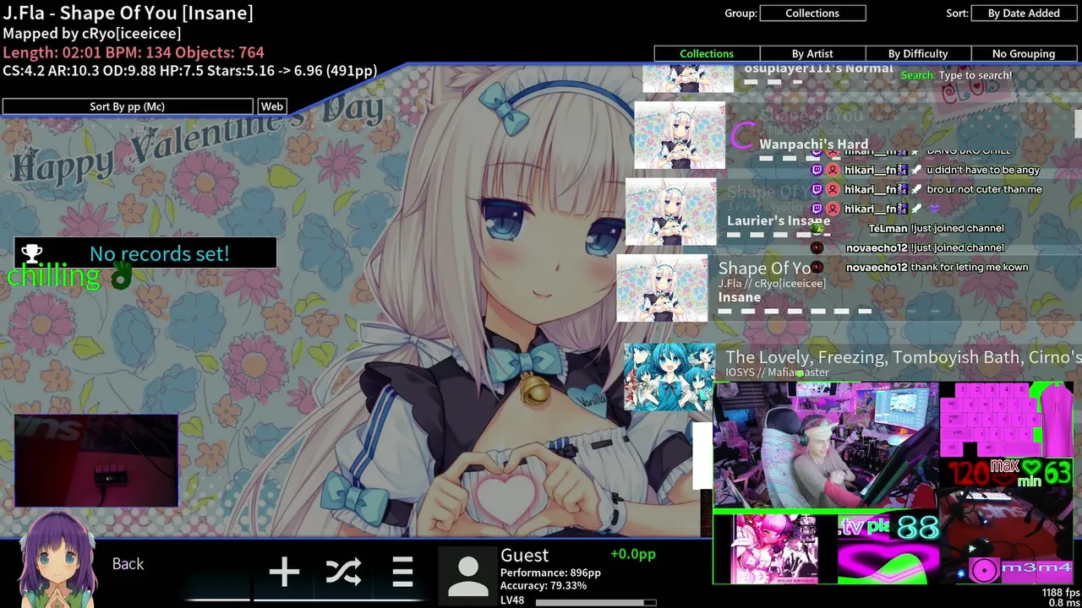Open beatmap options plus icon
The width and height of the screenshot is (1082, 608).
click(x=284, y=573)
